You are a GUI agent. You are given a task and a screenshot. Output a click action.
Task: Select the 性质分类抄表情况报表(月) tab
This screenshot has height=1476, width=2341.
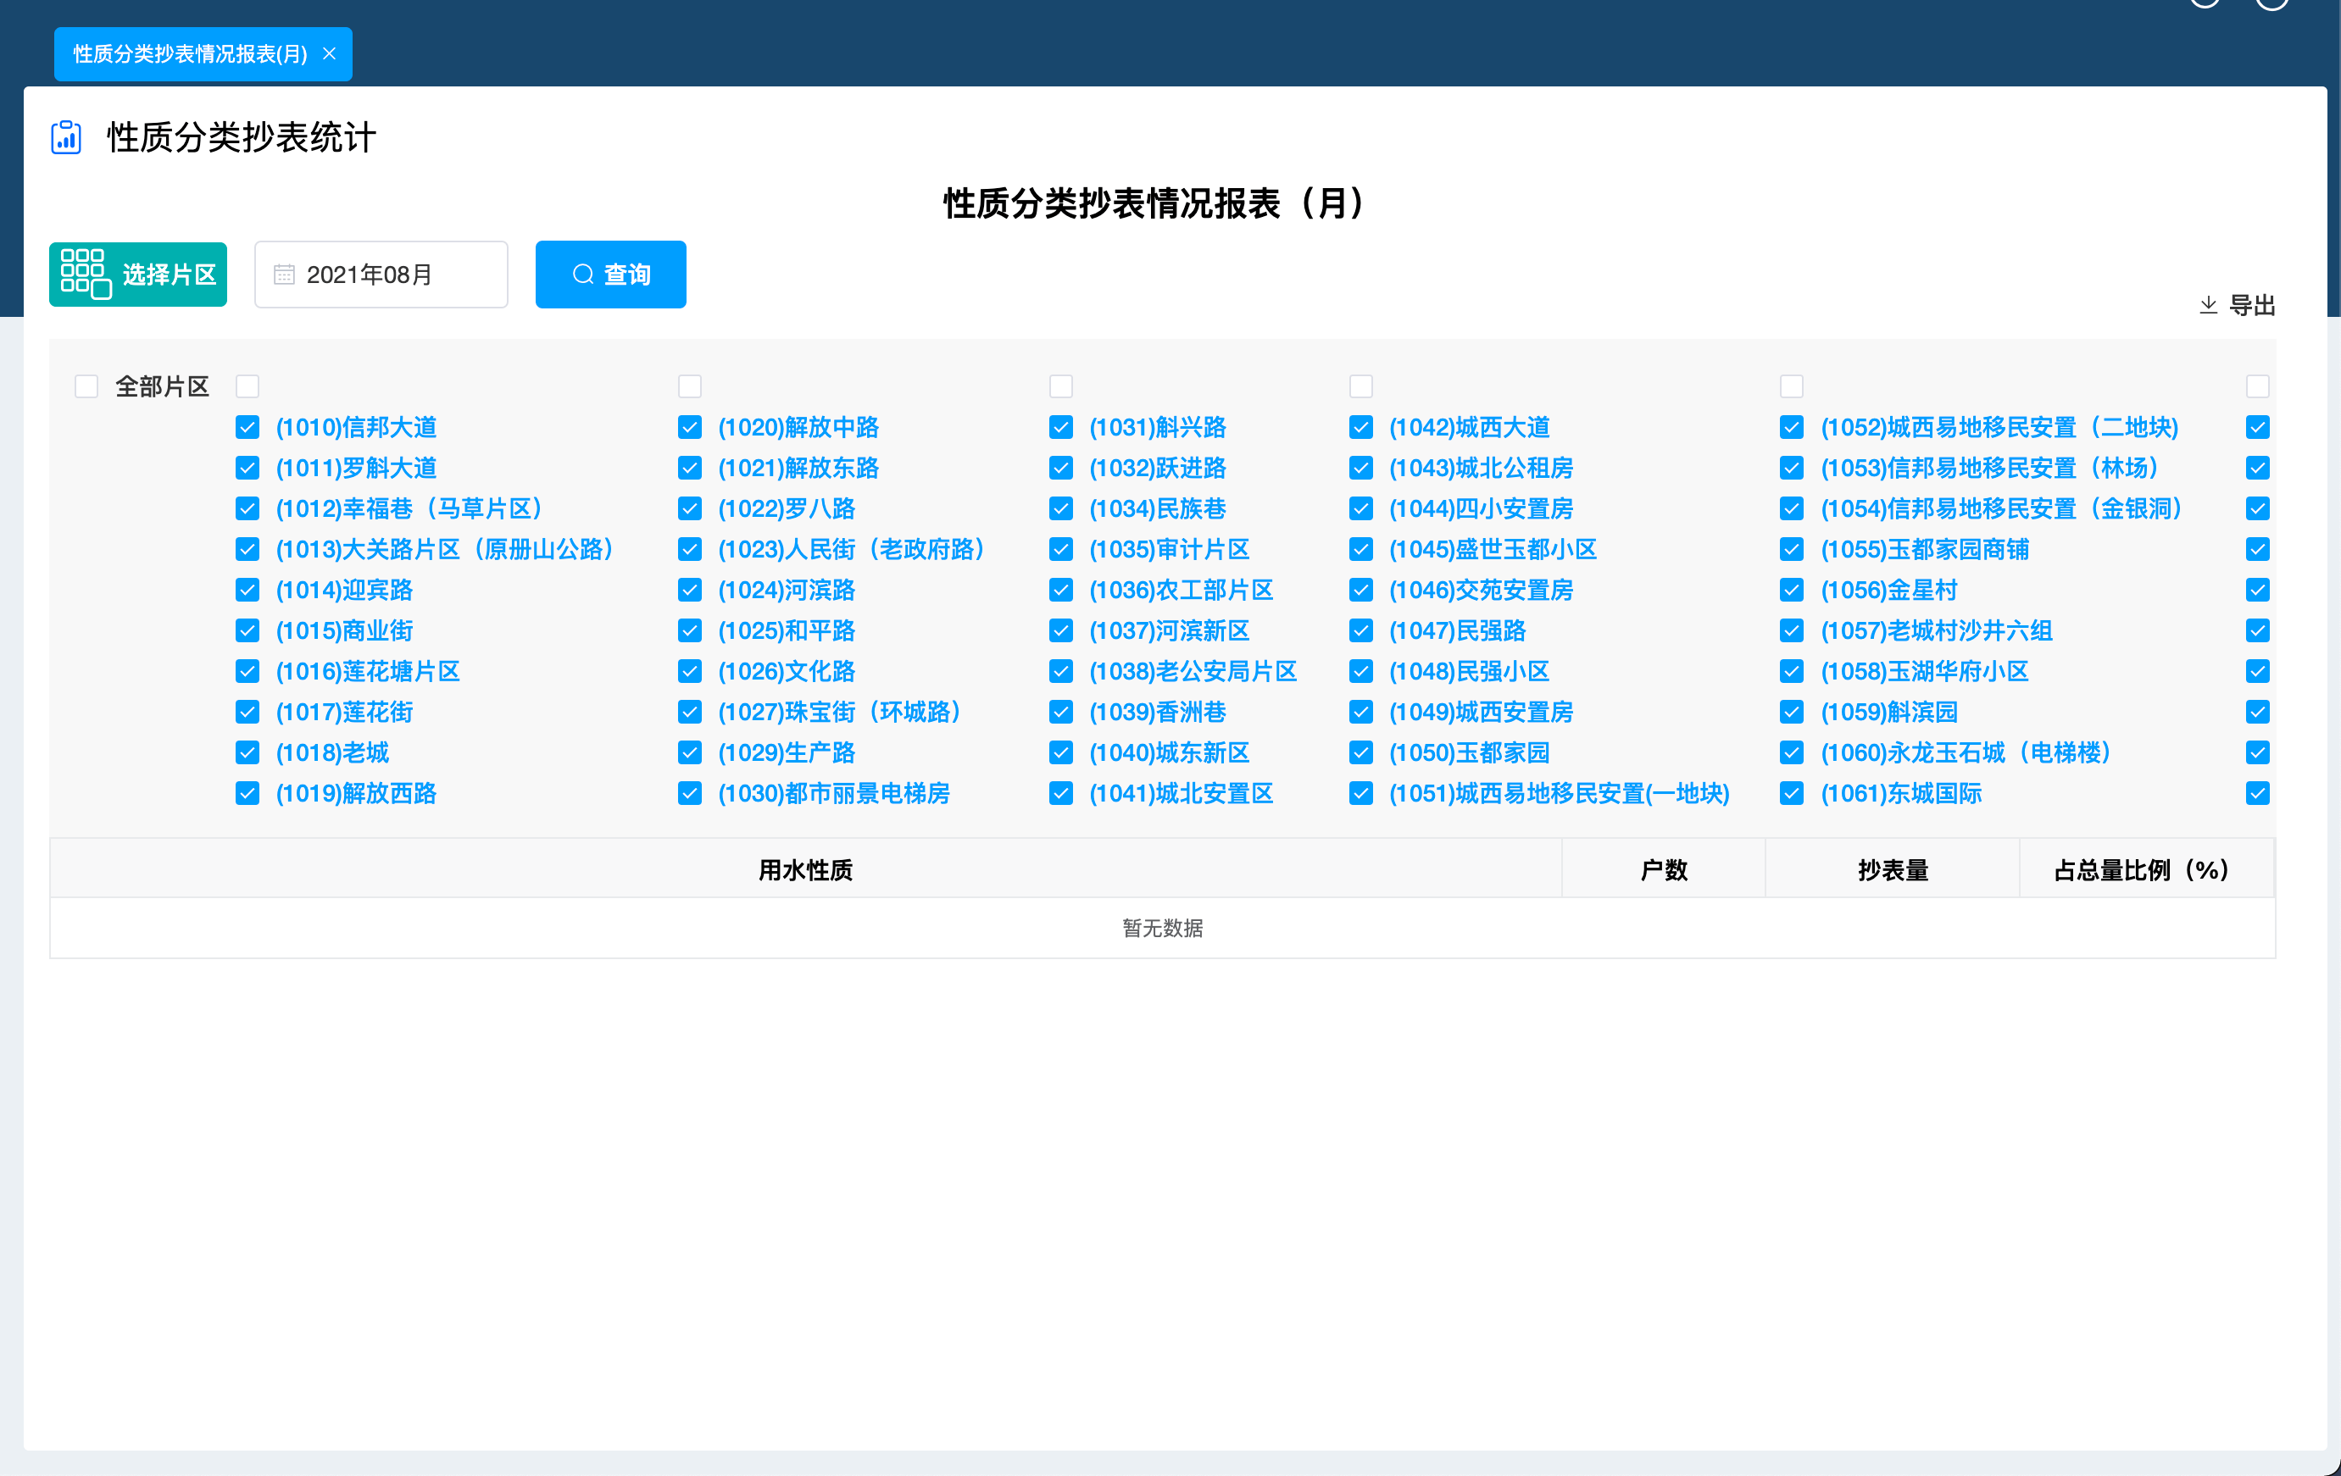click(x=185, y=53)
